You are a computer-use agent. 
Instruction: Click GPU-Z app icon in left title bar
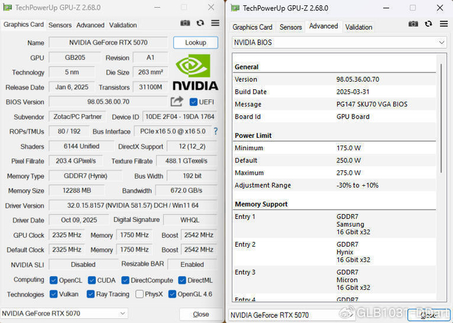[7, 8]
